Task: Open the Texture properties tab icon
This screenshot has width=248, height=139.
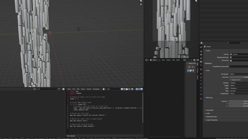Action: tap(201, 99)
